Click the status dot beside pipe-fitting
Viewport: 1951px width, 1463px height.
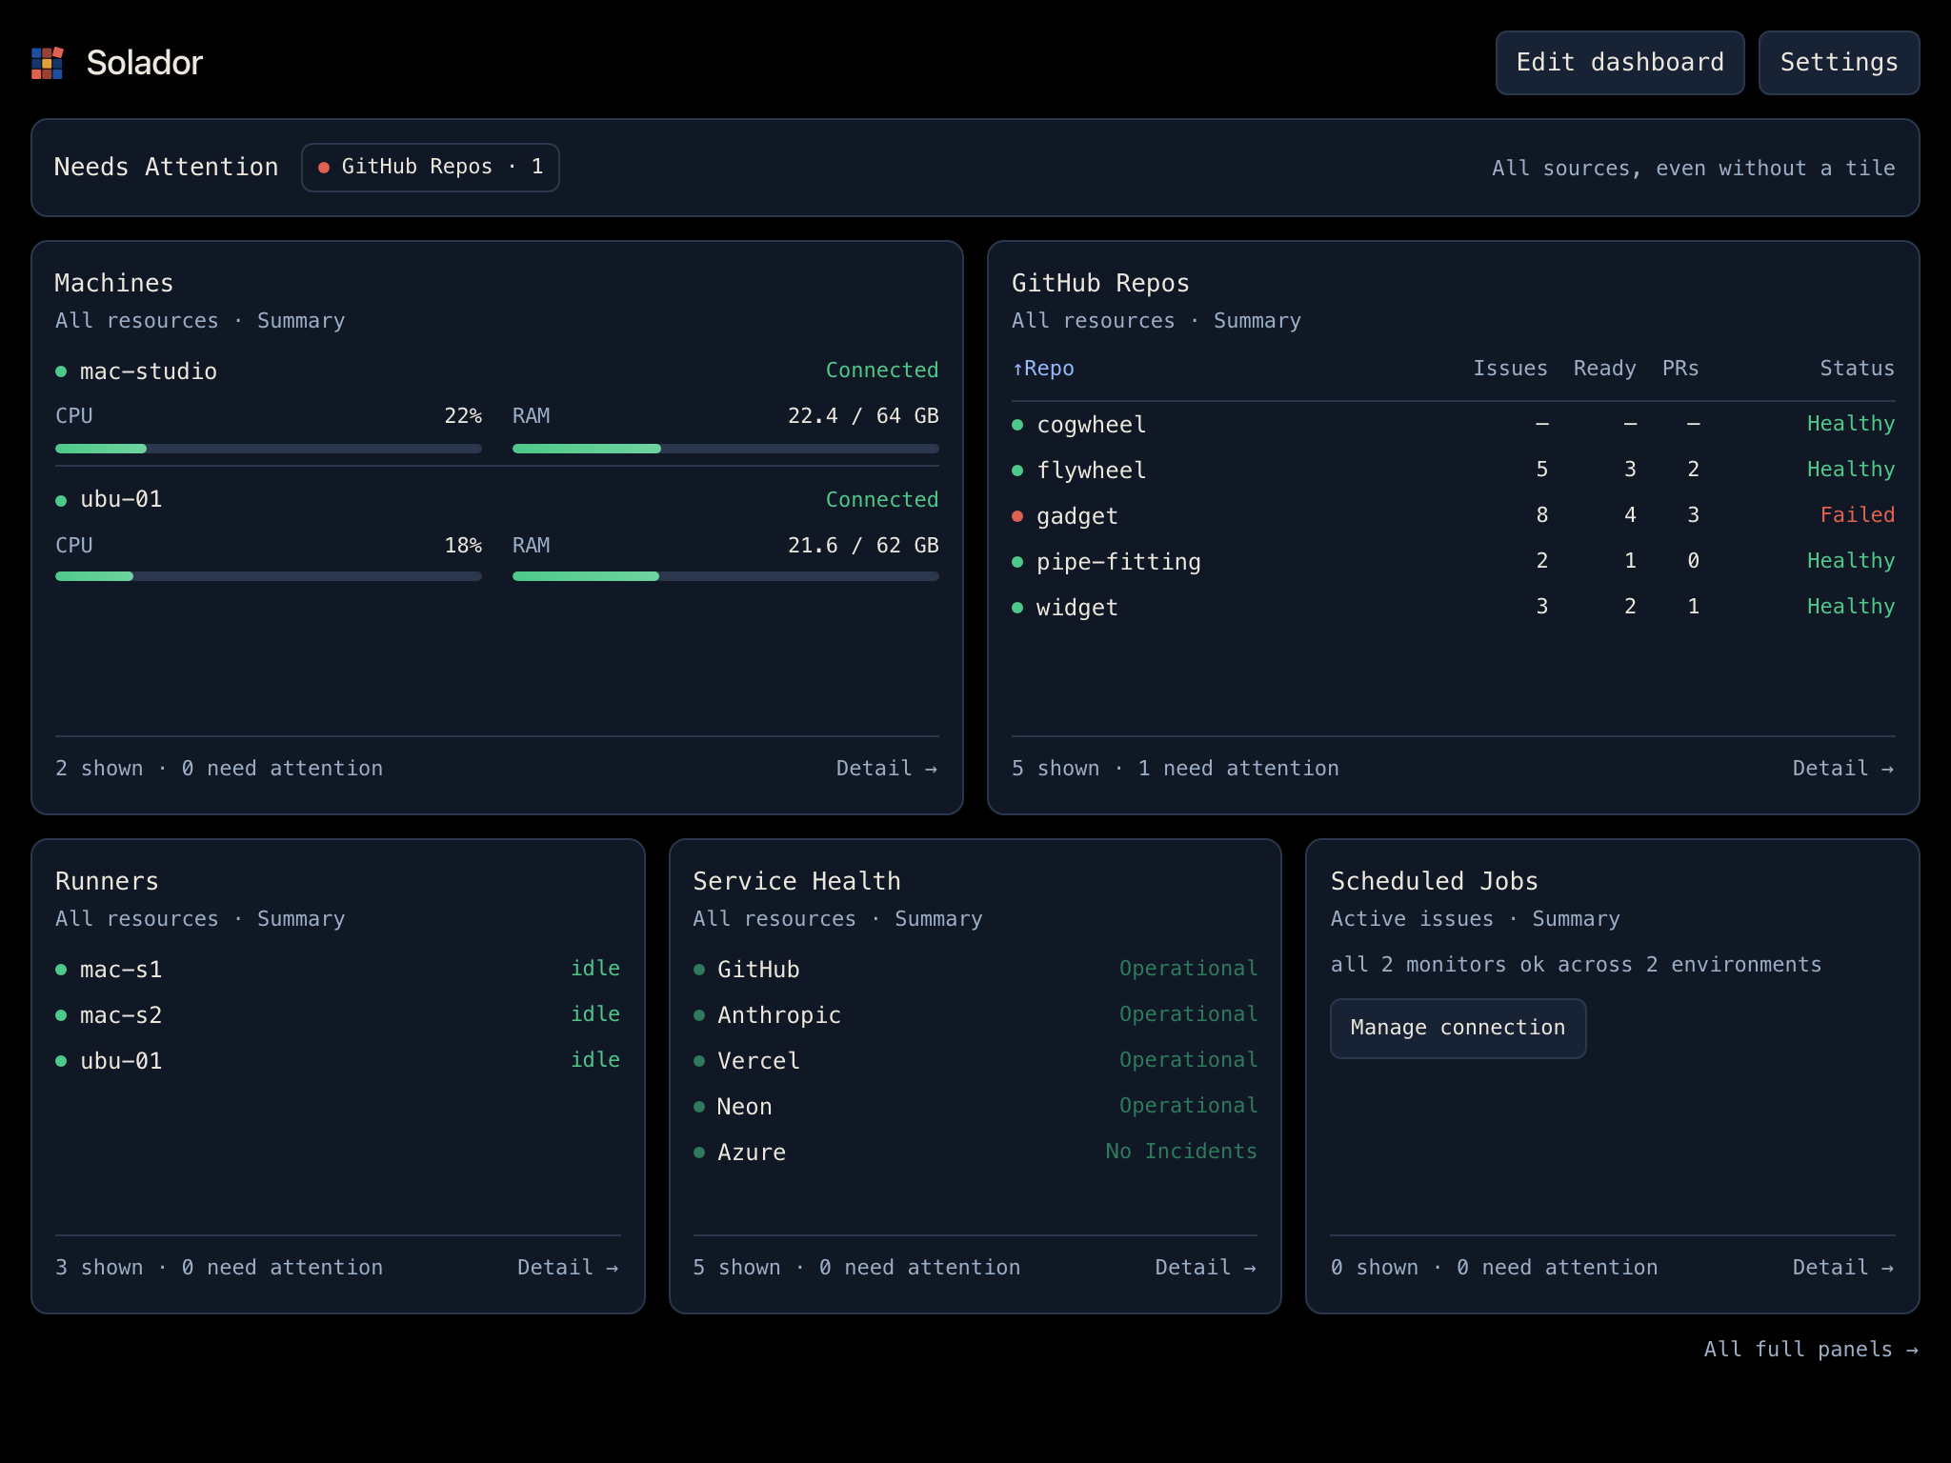click(1017, 562)
